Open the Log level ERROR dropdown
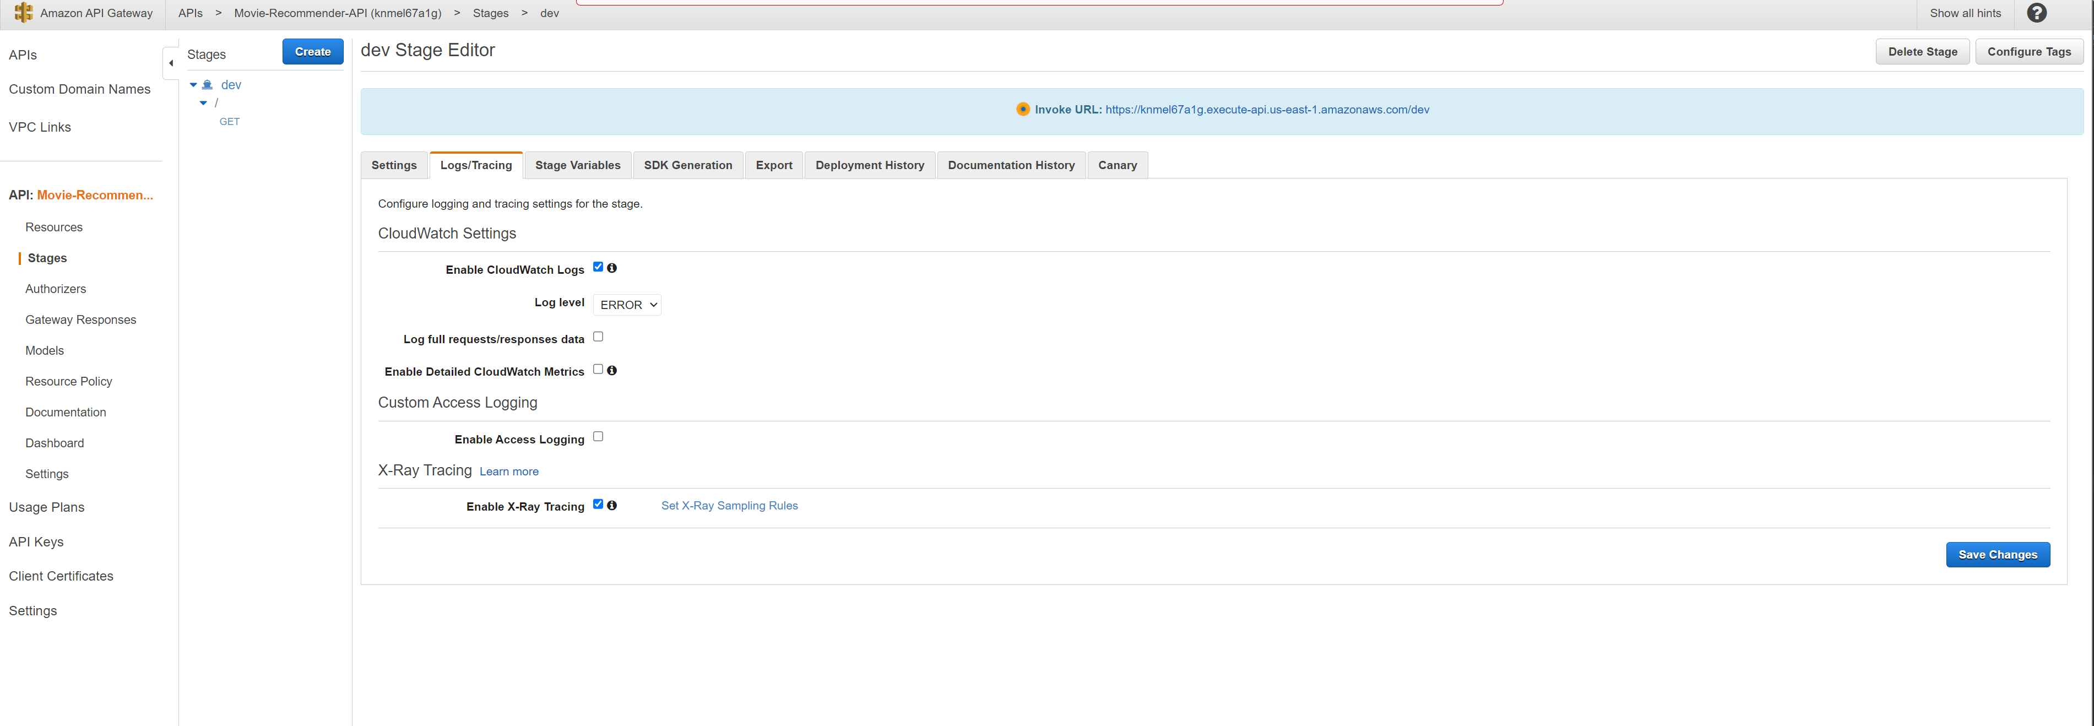This screenshot has width=2094, height=726. (x=627, y=305)
